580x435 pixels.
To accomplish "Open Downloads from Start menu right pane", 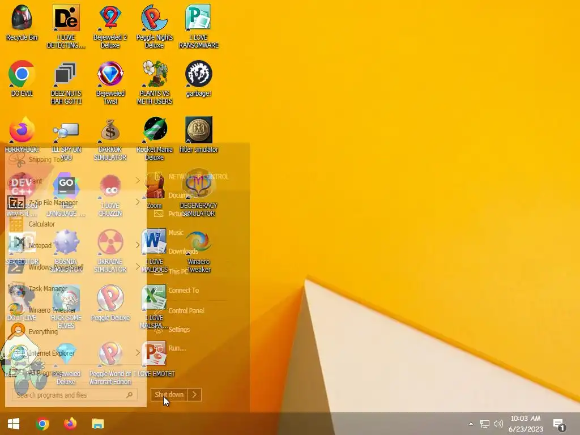I will 183,251.
